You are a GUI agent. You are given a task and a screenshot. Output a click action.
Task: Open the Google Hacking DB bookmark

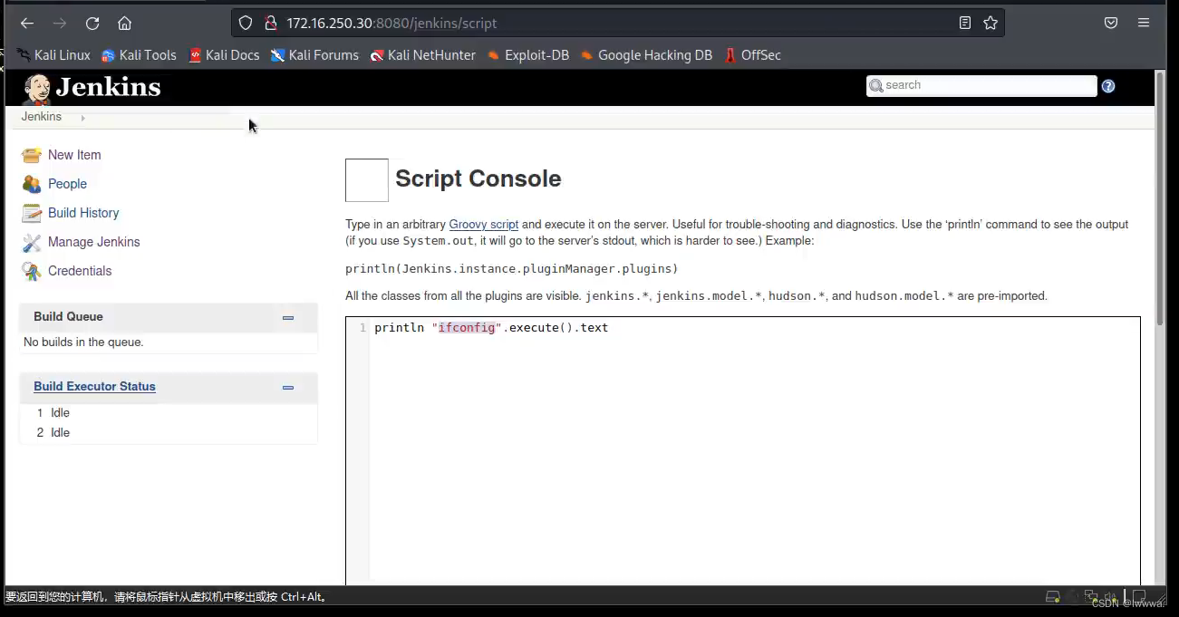pos(646,55)
